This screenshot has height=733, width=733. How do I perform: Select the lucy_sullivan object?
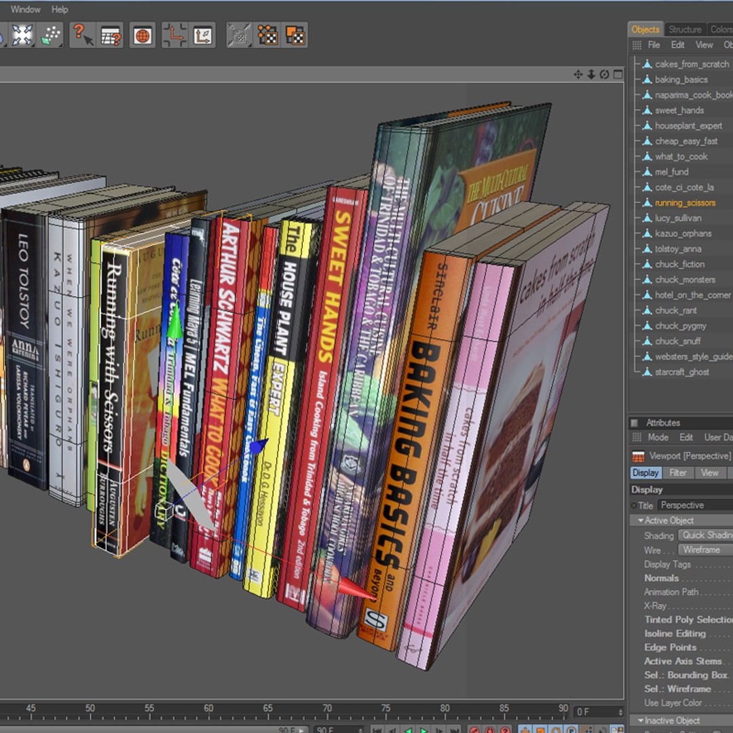678,219
